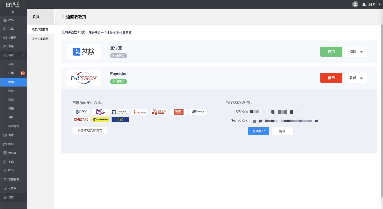Enable the Alipay payment channel (启用)

331,52
